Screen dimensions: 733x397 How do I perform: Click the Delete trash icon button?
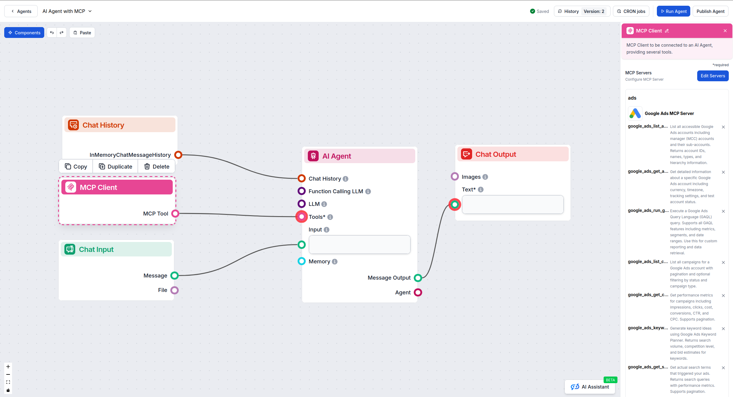click(x=156, y=166)
